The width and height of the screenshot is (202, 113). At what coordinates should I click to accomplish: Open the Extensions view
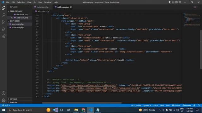click(x=3, y=36)
